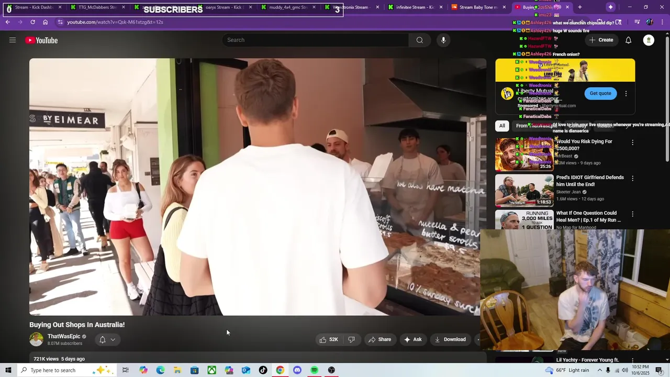This screenshot has width=670, height=377.
Task: Go back in browser history
Action: point(8,22)
